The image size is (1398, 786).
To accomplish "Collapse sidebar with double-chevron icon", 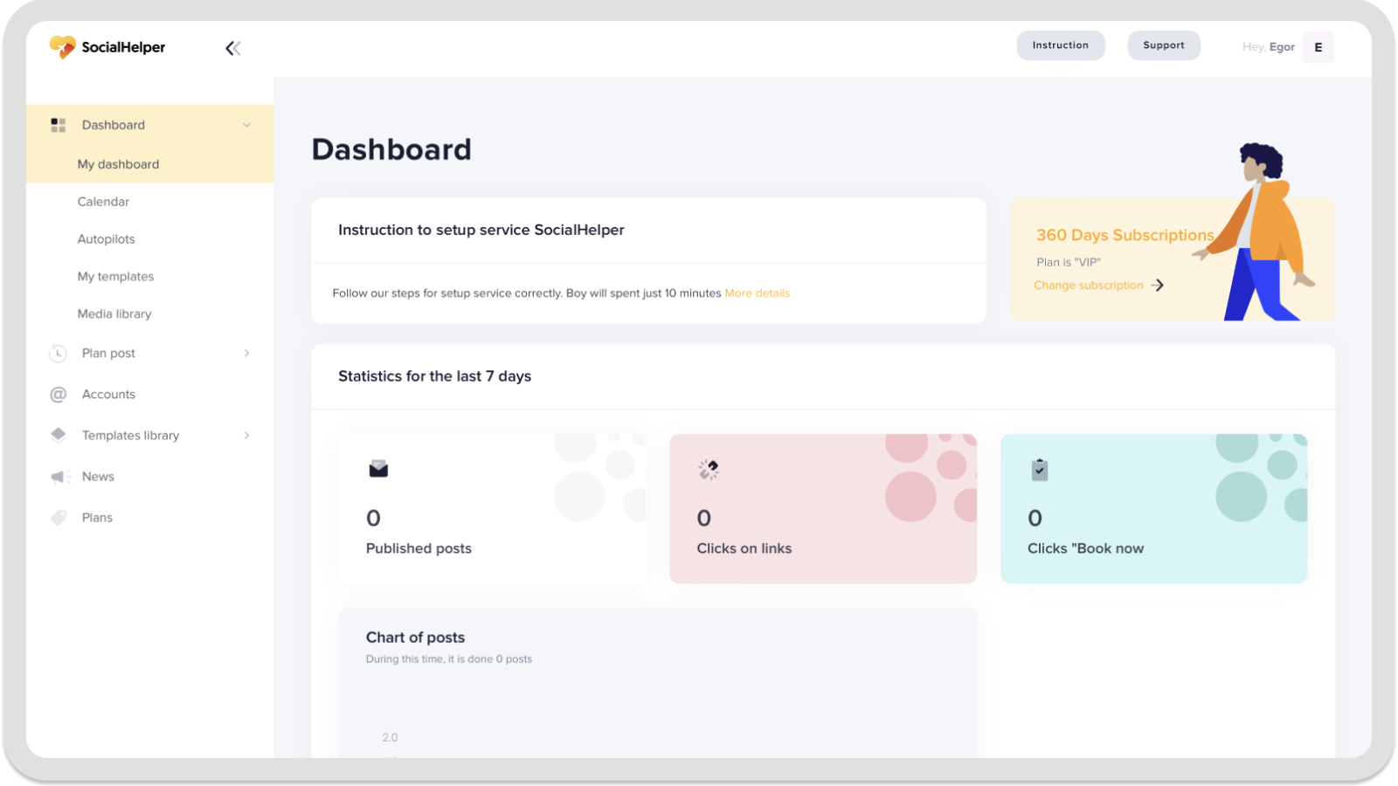I will click(233, 48).
